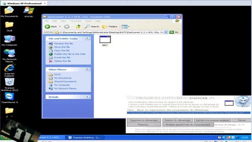Open My Computer desktop icon

pos(9,41)
